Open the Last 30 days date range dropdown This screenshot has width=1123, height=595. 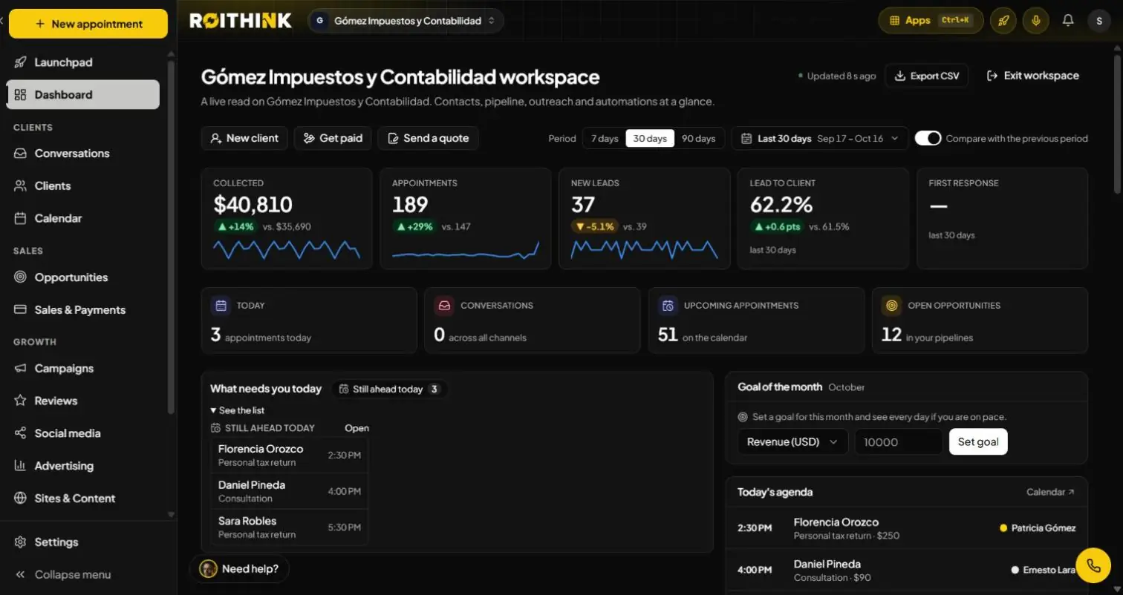(x=820, y=139)
